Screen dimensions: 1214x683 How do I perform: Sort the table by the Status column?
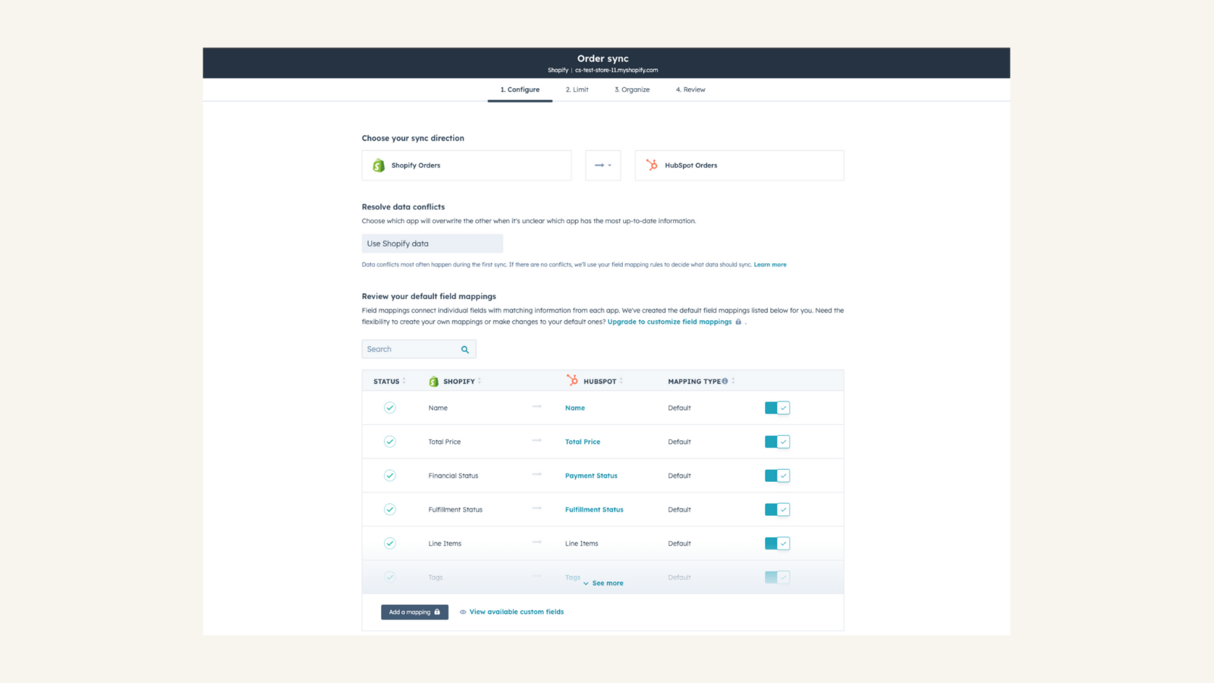[404, 380]
